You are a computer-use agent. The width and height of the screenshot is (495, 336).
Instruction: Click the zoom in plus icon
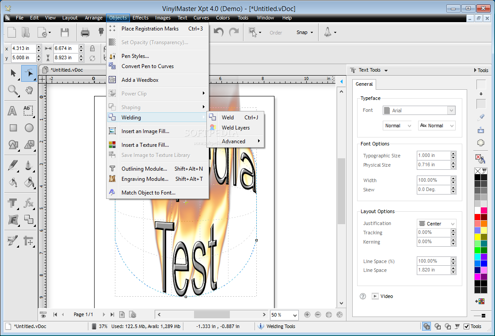click(307, 314)
